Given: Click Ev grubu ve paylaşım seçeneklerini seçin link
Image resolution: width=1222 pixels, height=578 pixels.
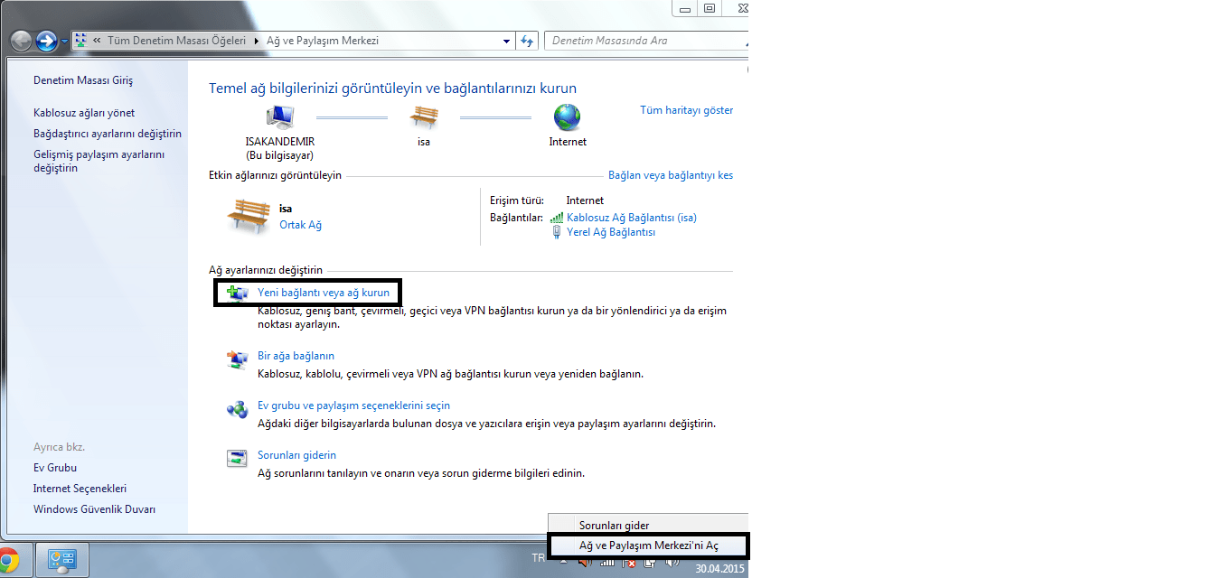Looking at the screenshot, I should (x=353, y=406).
